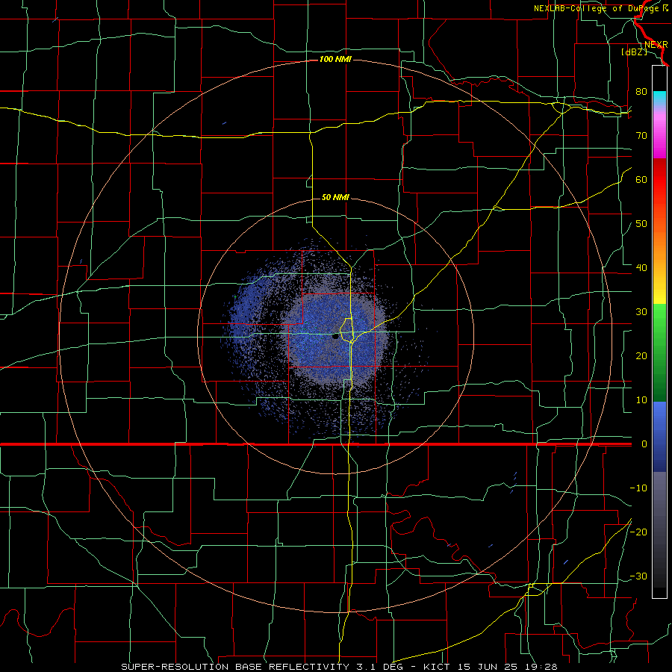Click the 40 dBZ scale value
Screen dimensions: 672x672
(641, 268)
